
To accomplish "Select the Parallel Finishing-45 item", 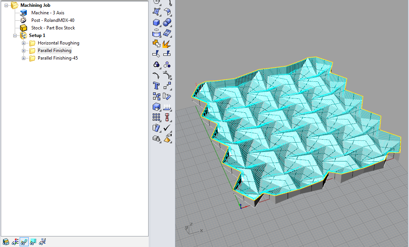I will [x=58, y=58].
